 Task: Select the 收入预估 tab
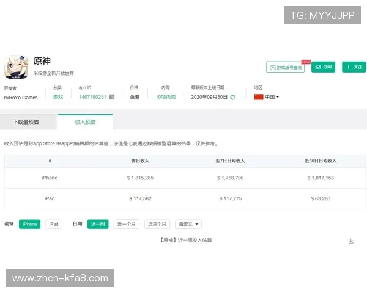pyautogui.click(x=85, y=122)
